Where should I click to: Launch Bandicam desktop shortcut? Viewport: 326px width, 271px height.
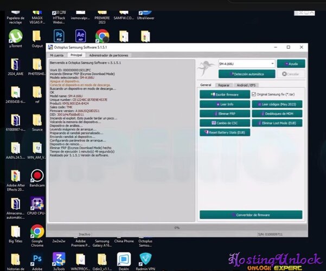pyautogui.click(x=37, y=178)
